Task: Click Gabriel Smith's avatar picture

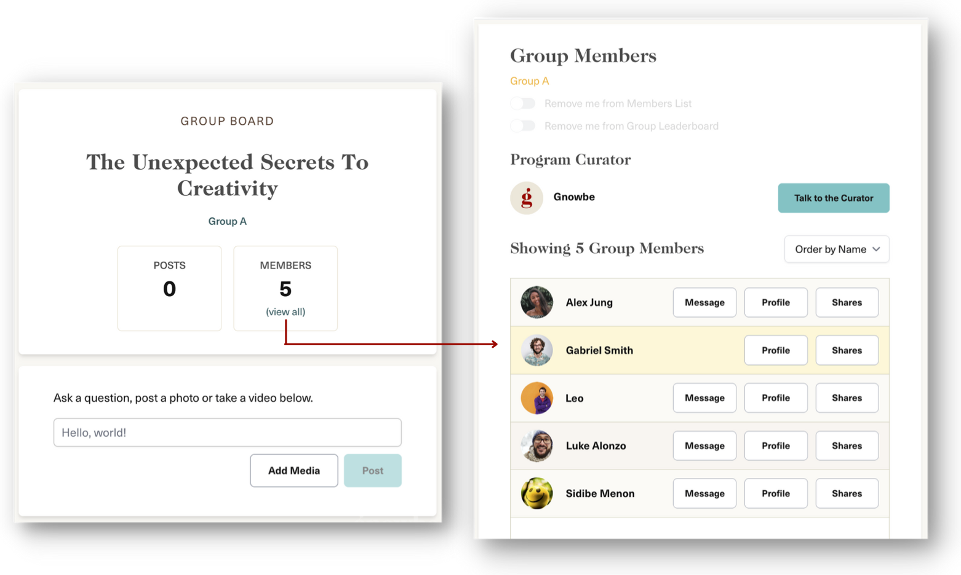Action: click(536, 350)
